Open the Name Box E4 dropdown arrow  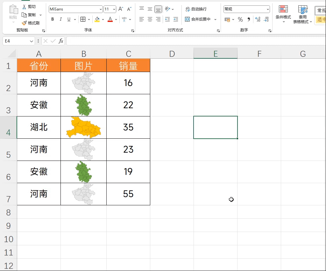(x=32, y=41)
